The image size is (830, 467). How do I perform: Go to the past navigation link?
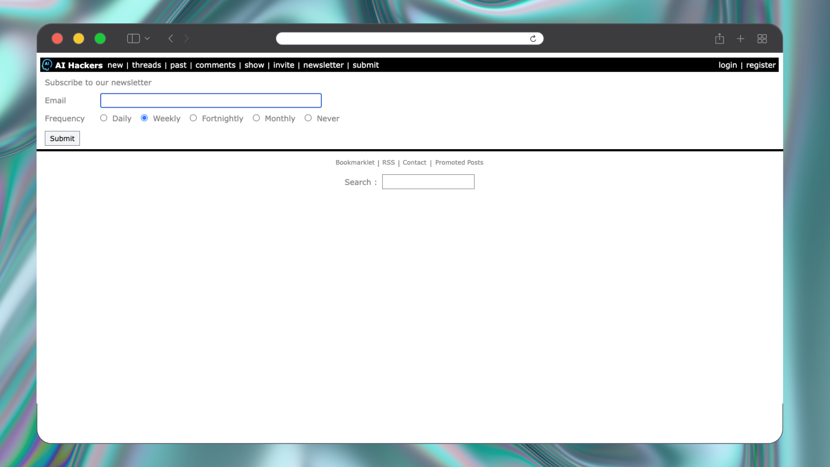coord(178,65)
